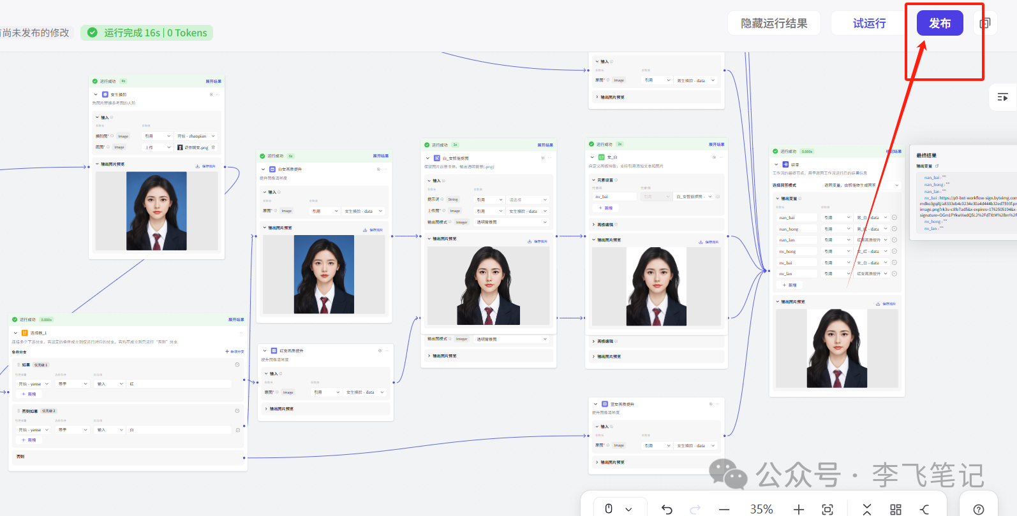Click 隐藏运行结果 to hide run results

click(774, 24)
